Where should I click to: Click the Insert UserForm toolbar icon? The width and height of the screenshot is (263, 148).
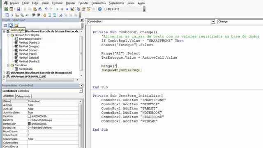11,9
